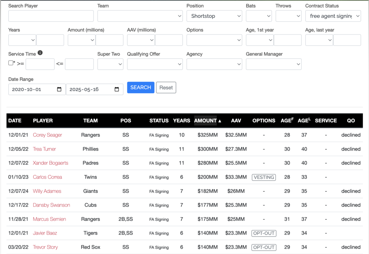The image size is (369, 254).
Task: Open the Years comparison operator dropdown
Action: 22,40
